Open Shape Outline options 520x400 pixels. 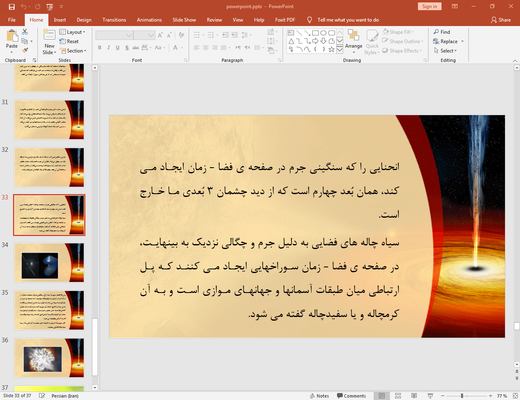point(403,42)
